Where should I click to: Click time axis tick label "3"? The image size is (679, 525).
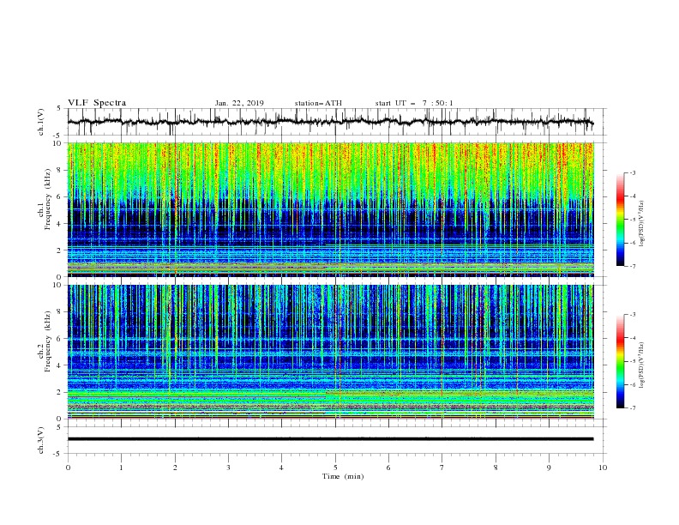pyautogui.click(x=228, y=468)
